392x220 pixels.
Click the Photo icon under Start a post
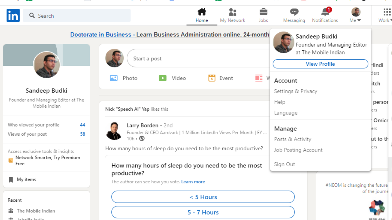114,78
